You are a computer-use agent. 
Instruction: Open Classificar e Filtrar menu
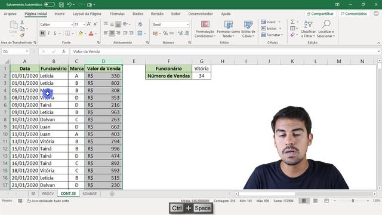pyautogui.click(x=308, y=29)
